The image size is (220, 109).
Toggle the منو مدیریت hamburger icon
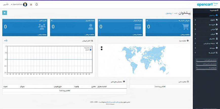pyautogui.click(x=218, y=10)
